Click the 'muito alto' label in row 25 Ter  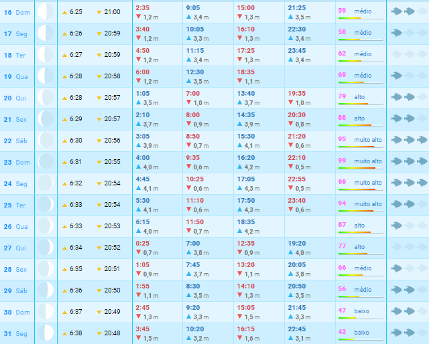368,204
